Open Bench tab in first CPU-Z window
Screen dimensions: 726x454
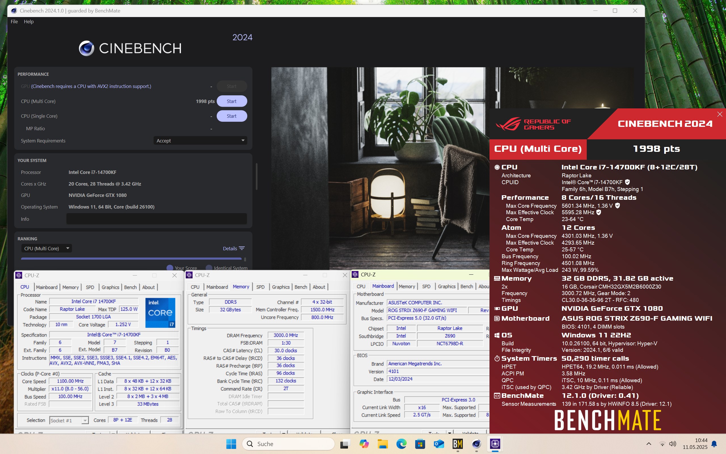130,287
